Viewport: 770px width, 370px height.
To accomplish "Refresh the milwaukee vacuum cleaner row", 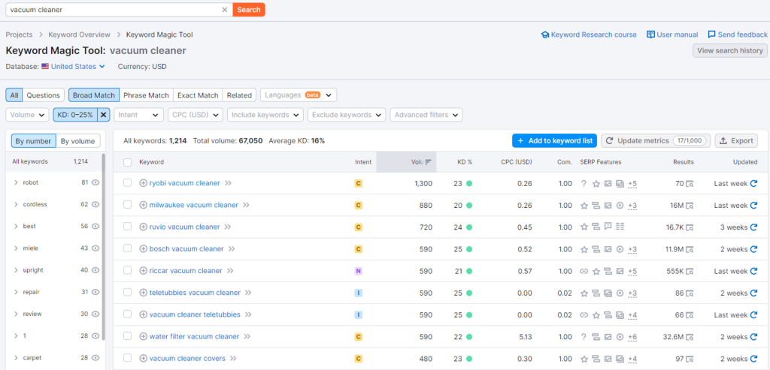I will [753, 206].
